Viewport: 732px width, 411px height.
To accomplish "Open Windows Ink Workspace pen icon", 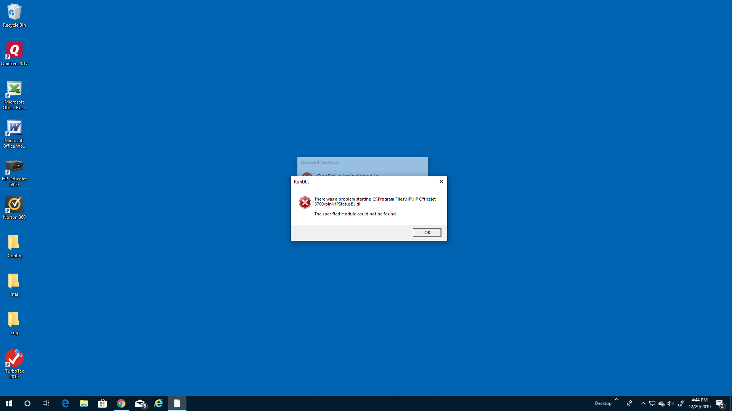I will pos(681,403).
